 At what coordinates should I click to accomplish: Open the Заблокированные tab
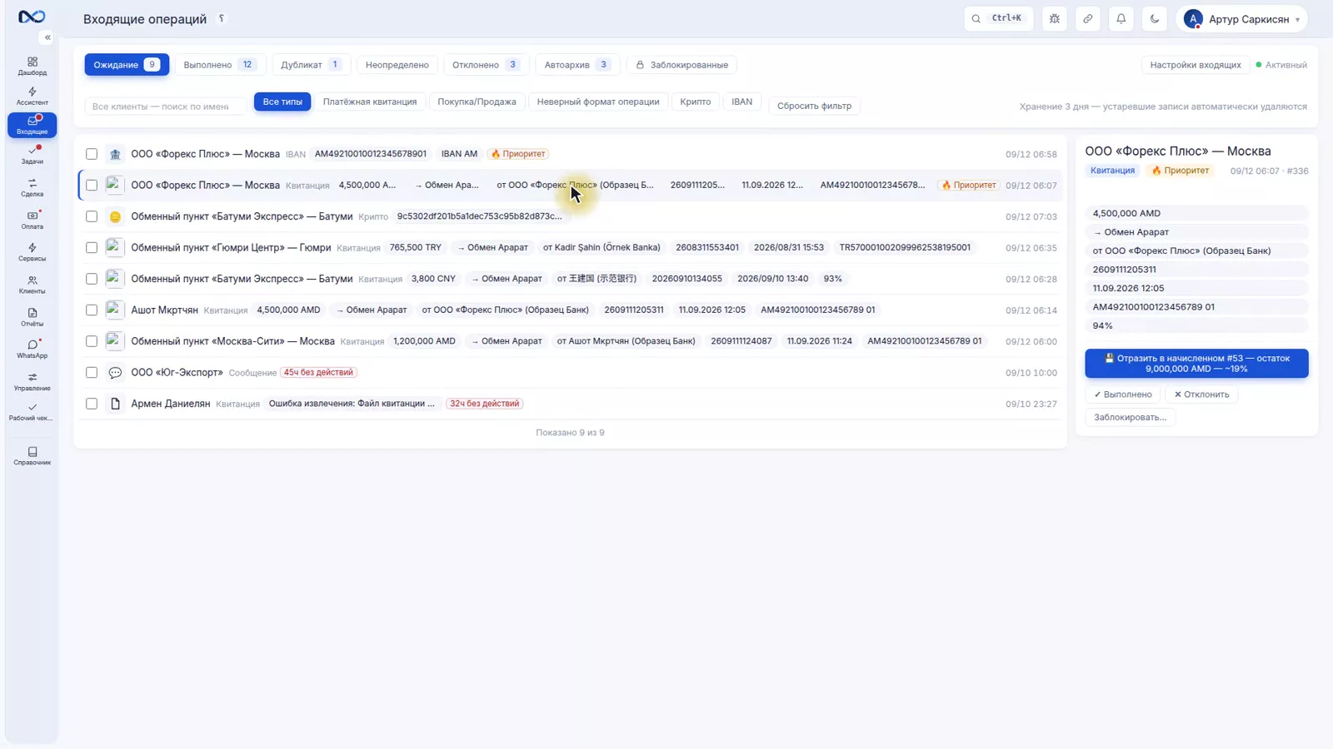coord(681,65)
